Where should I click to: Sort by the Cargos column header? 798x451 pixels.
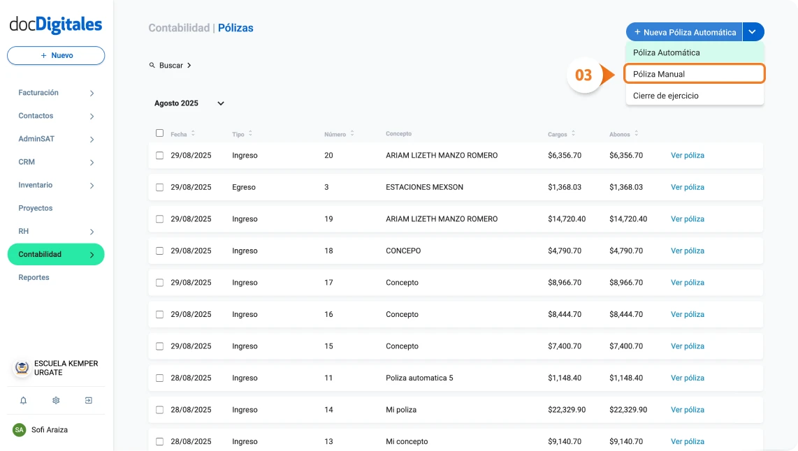556,133
